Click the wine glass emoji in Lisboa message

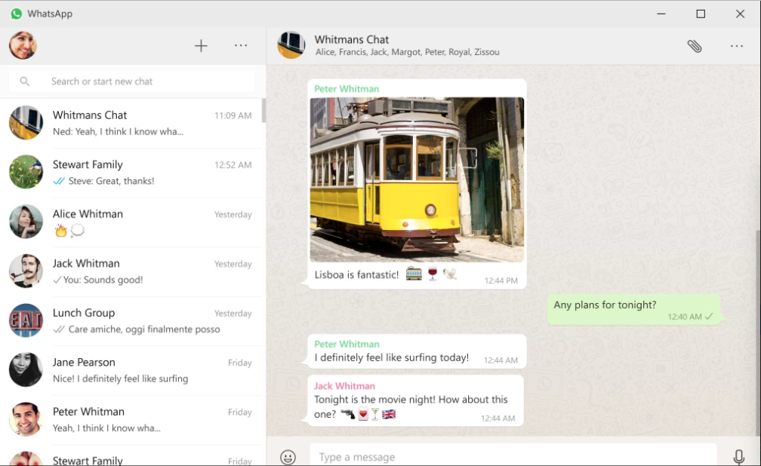click(x=433, y=274)
